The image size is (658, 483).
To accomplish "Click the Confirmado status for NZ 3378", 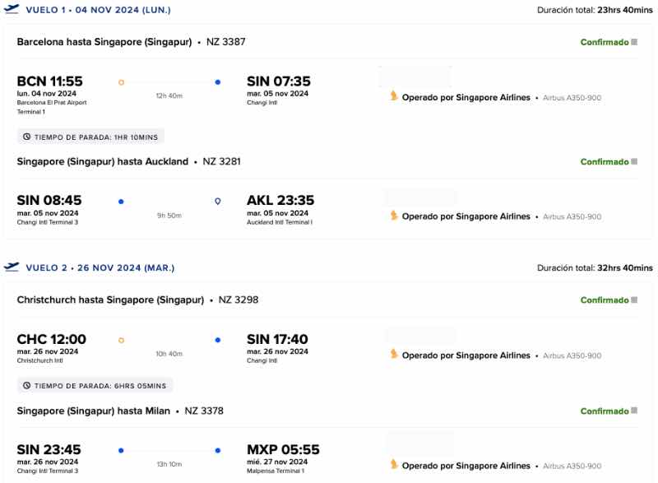I will (x=604, y=411).
